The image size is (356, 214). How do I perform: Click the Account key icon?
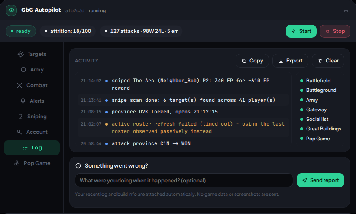(x=19, y=132)
